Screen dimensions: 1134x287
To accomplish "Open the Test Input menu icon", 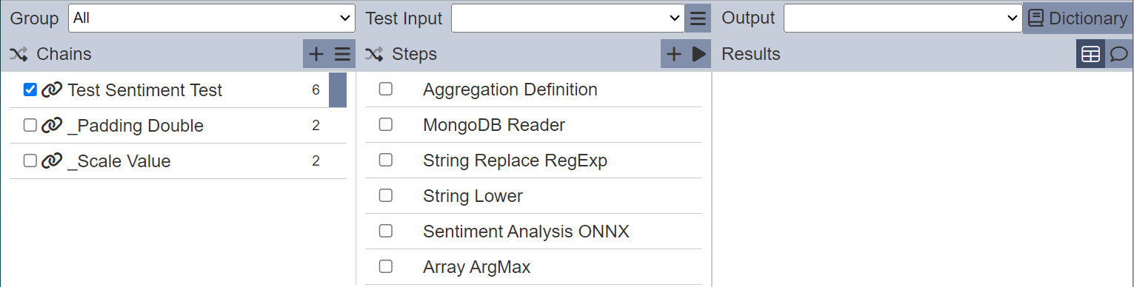I will tap(698, 18).
